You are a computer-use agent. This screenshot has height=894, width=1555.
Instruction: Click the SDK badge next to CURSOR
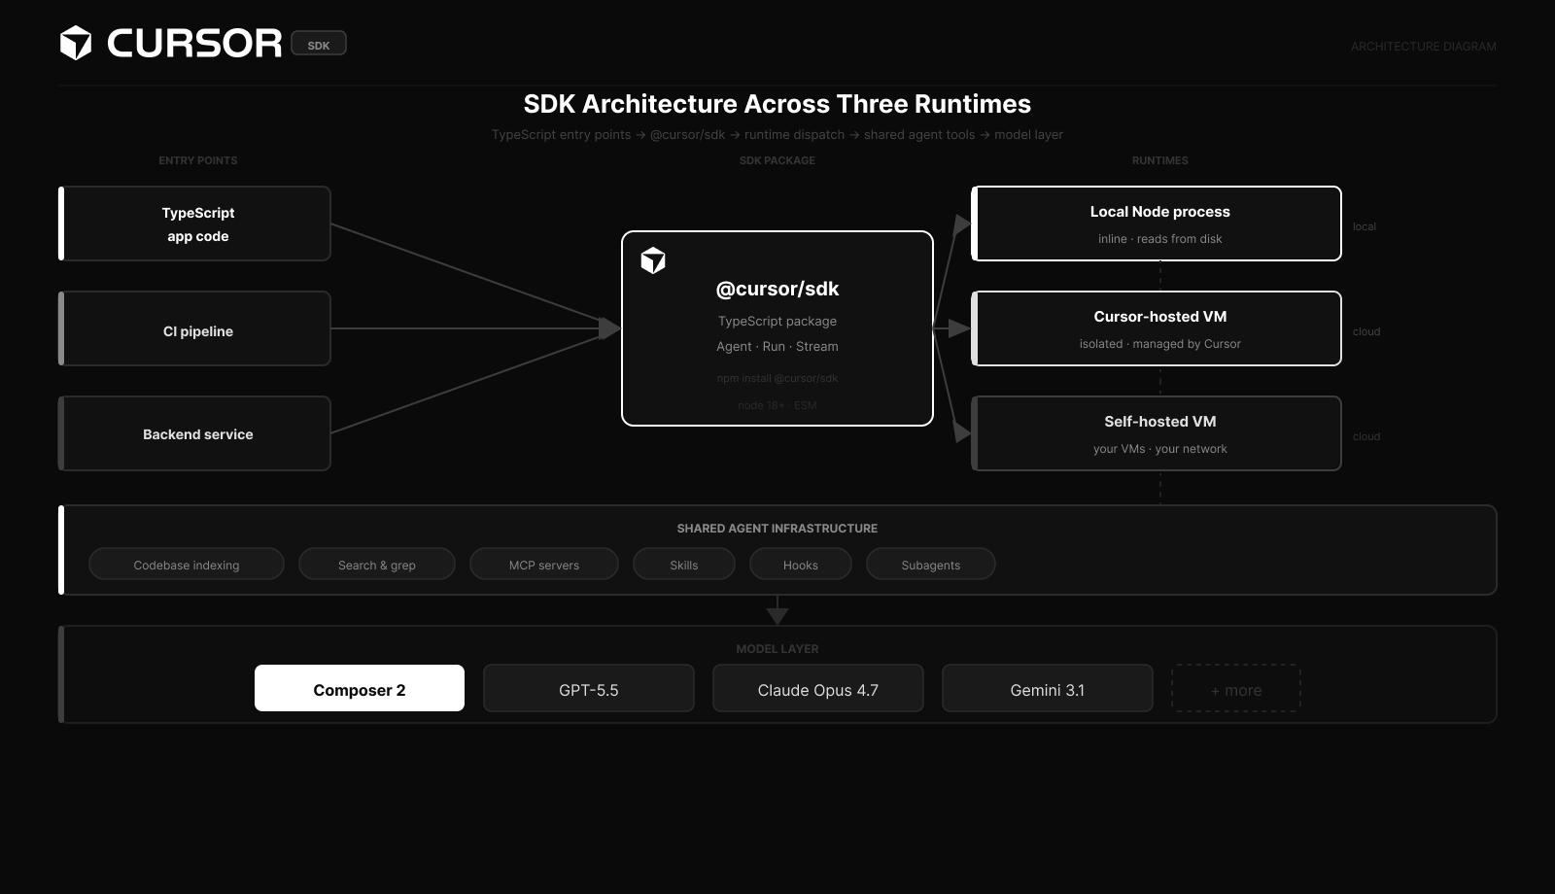pyautogui.click(x=319, y=44)
